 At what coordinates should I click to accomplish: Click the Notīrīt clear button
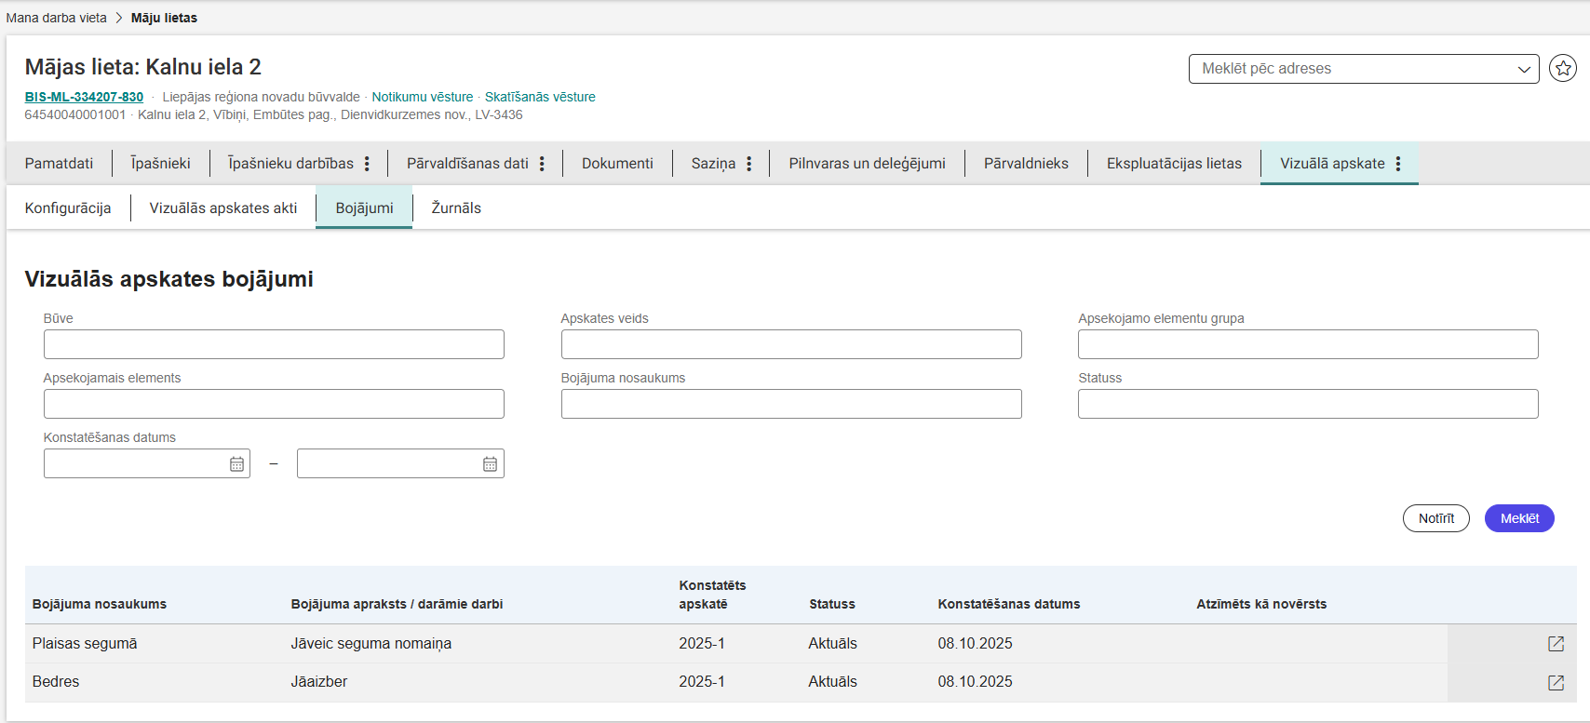click(x=1435, y=518)
